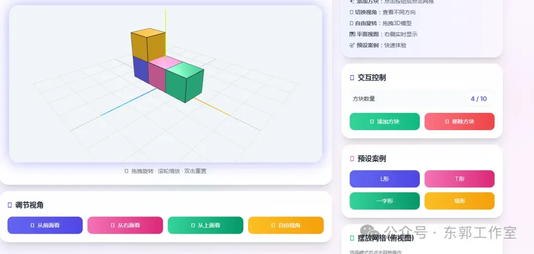Click the orange cube on top of stack
The width and height of the screenshot is (534, 254).
pos(148,45)
